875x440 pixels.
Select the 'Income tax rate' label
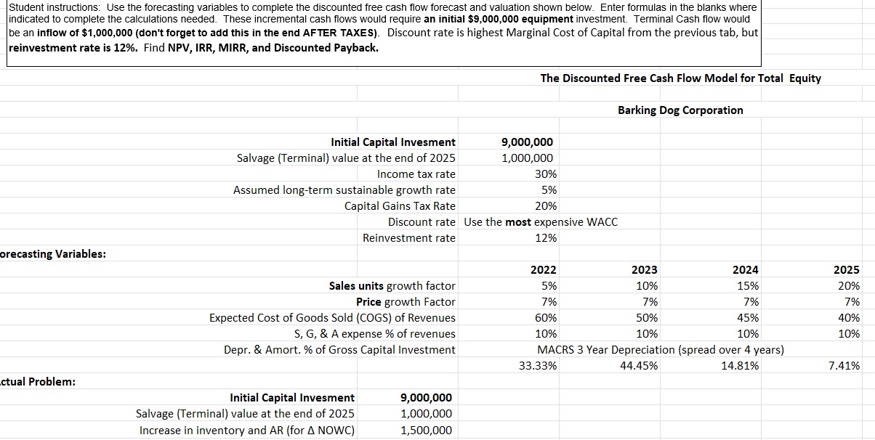tap(416, 174)
